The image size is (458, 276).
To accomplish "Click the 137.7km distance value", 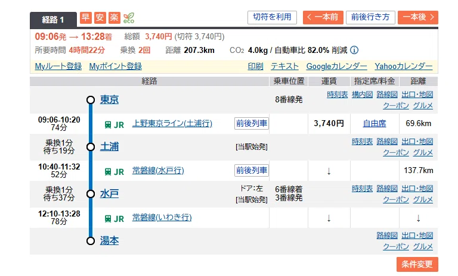I will pyautogui.click(x=418, y=171).
